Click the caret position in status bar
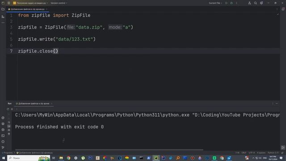 pos(237,153)
